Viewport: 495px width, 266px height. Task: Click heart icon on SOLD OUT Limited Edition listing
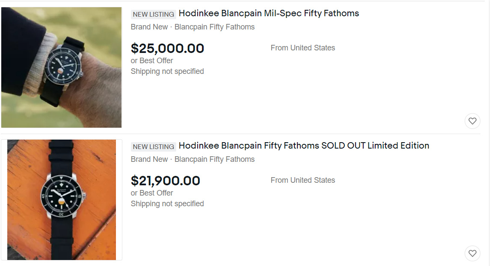[x=472, y=253]
